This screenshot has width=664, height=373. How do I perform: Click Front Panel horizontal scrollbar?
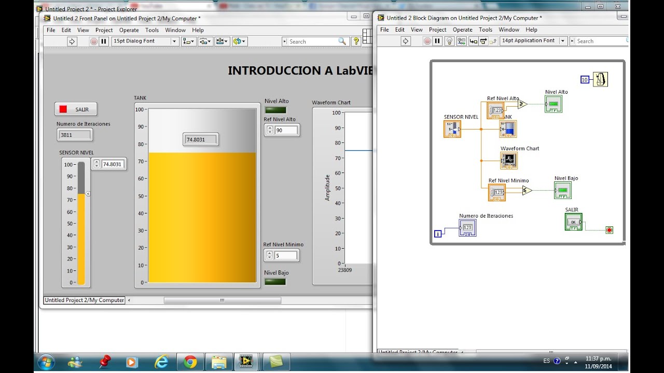(x=222, y=300)
